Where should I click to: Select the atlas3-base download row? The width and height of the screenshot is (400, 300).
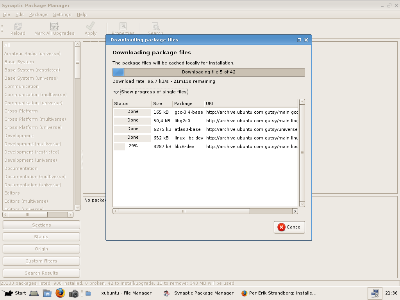205,129
